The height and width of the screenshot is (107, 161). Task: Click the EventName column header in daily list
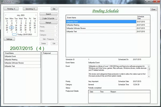(x=22, y=53)
